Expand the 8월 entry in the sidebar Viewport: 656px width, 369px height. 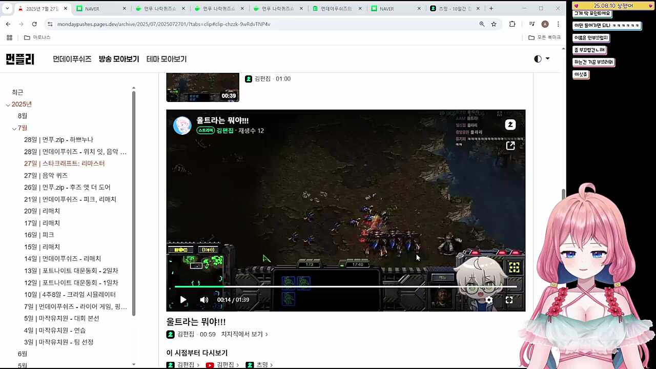pos(23,116)
